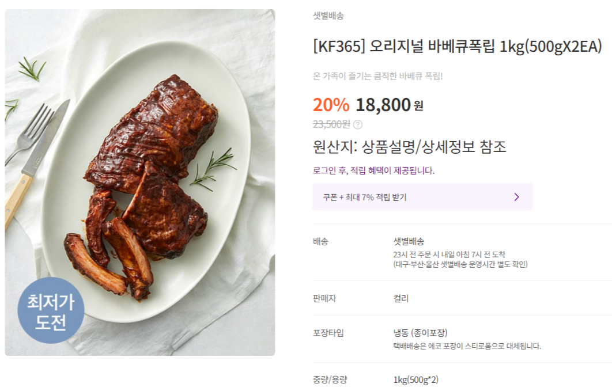
Task: Click 냉동 (종이포장) packaging type text
Action: click(420, 333)
